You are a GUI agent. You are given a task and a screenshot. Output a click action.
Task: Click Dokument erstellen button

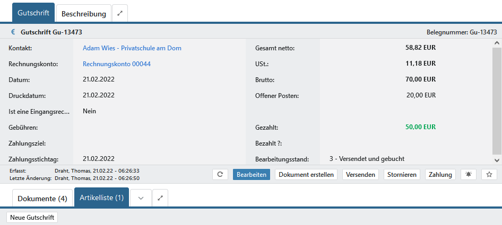coord(306,175)
